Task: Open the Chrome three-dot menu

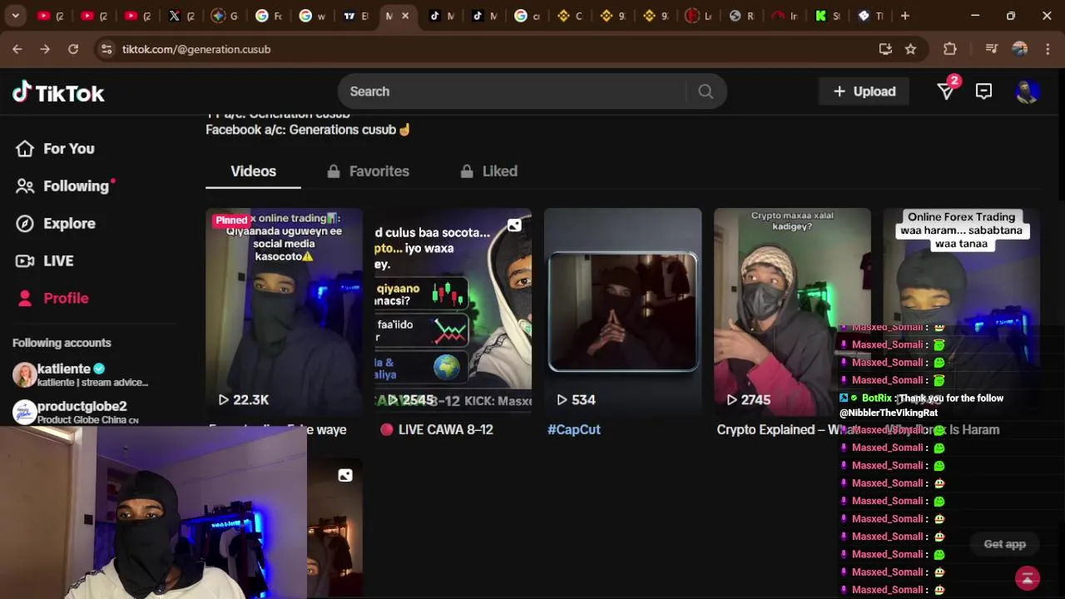Action: (1047, 49)
